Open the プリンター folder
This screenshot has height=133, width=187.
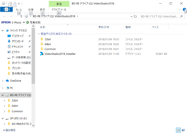coord(16,68)
